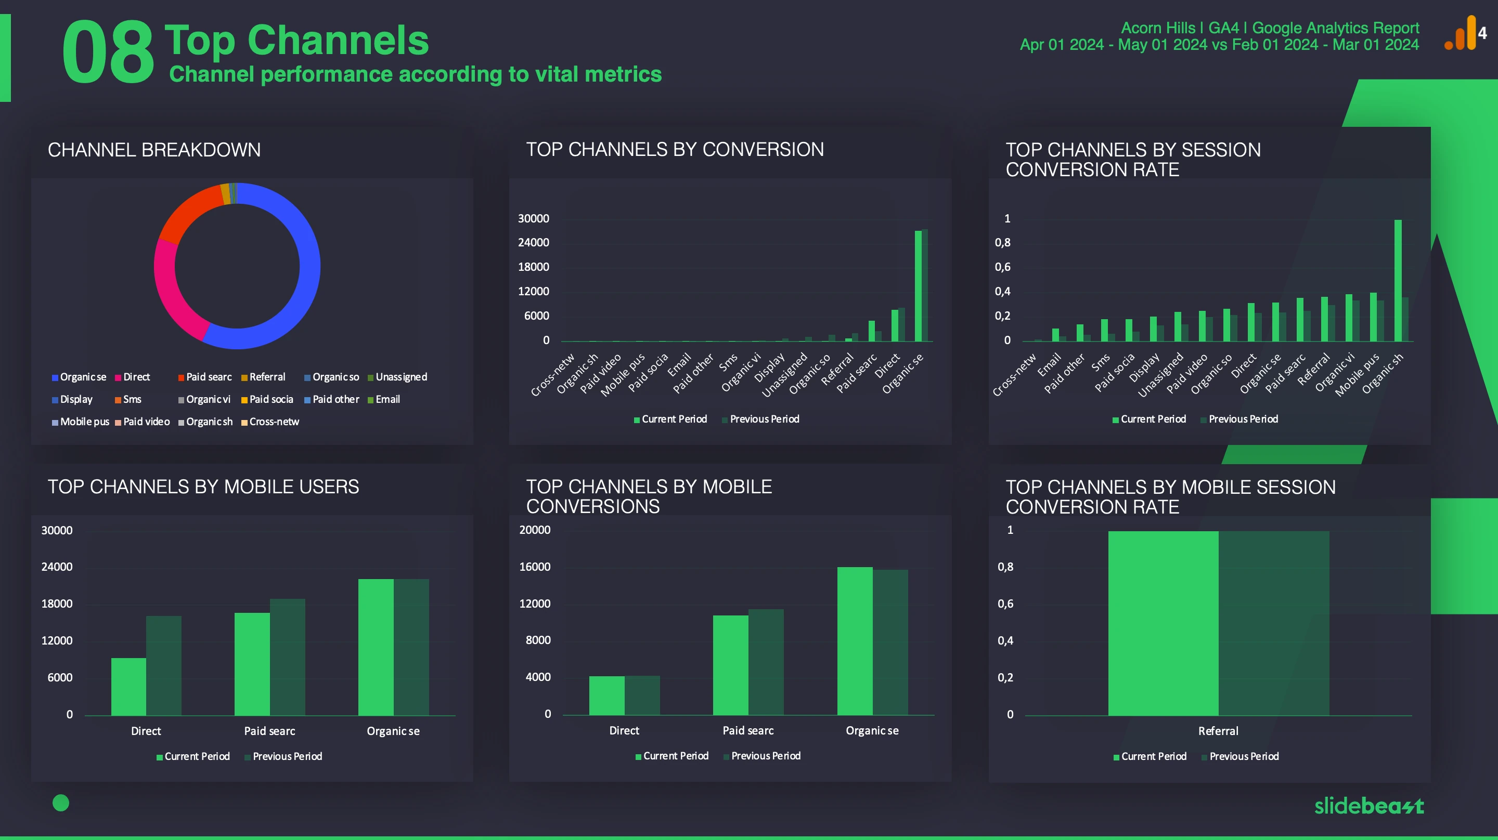1498x840 pixels.
Task: Click the Channel performance according to vital metrics subtitle
Action: coord(415,74)
